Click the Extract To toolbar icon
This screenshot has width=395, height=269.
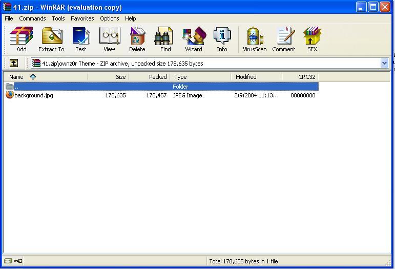click(51, 39)
